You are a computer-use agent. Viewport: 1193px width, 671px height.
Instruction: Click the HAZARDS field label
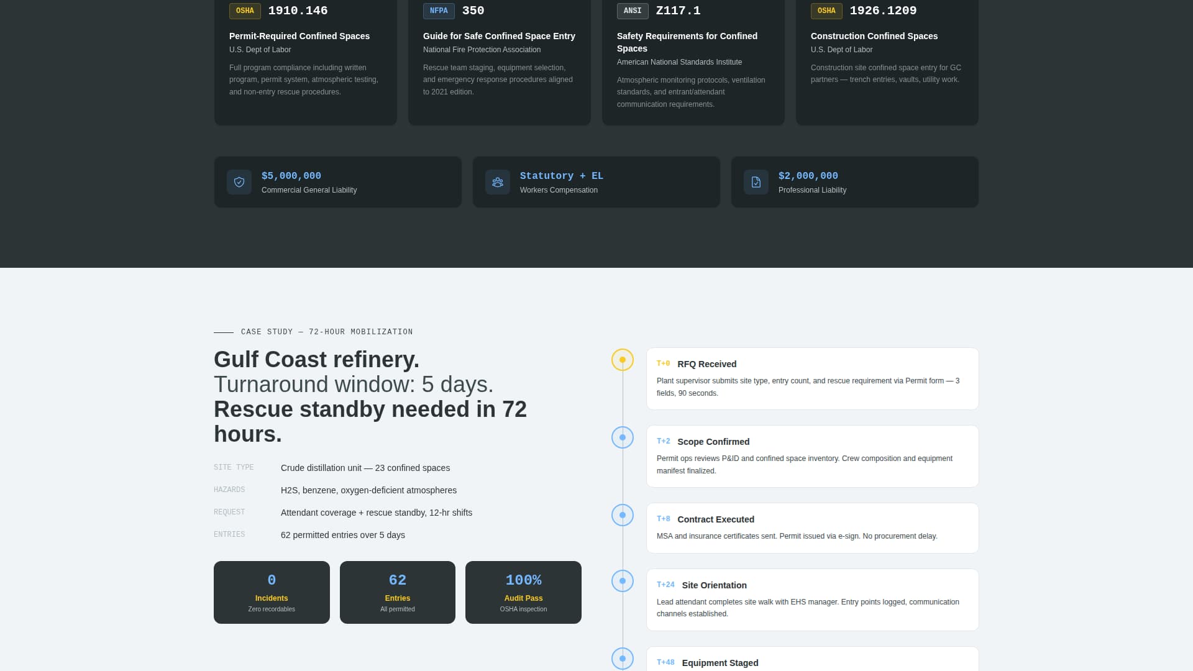tap(229, 490)
